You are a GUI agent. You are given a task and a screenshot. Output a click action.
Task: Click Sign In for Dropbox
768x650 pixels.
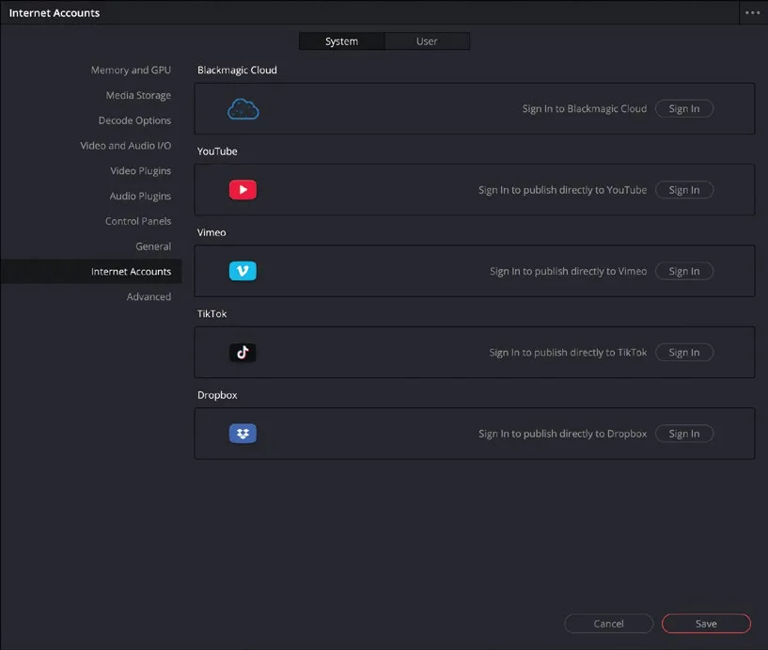click(x=683, y=434)
